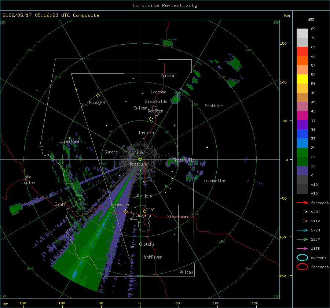Click the Sylvan label
Viewport: 330px width, 308px height.
pyautogui.click(x=140, y=108)
